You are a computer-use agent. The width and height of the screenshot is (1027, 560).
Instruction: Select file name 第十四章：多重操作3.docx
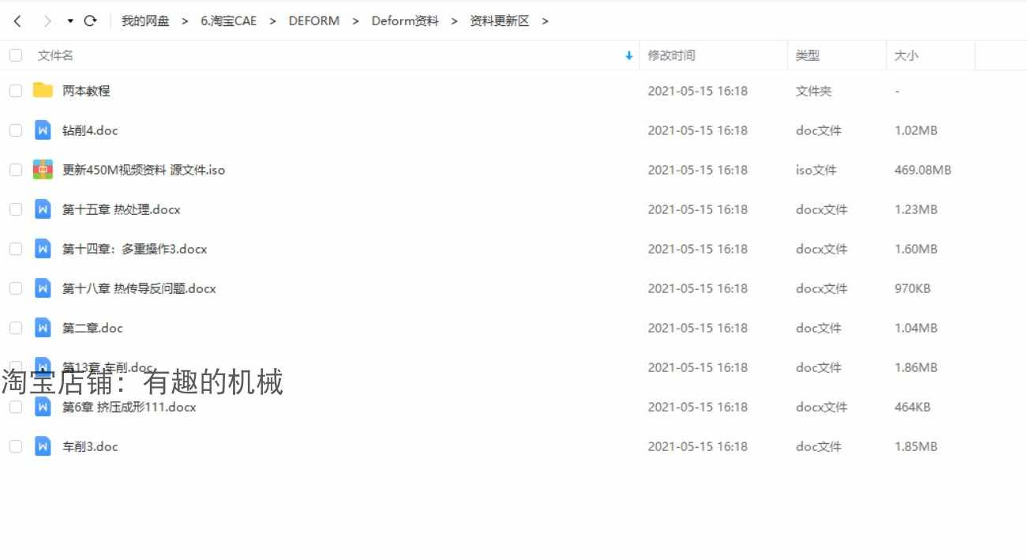tap(135, 249)
